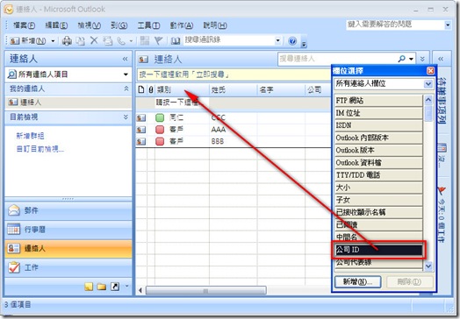
Task: Click green category swatch of 同仁 row
Action: tap(160, 117)
